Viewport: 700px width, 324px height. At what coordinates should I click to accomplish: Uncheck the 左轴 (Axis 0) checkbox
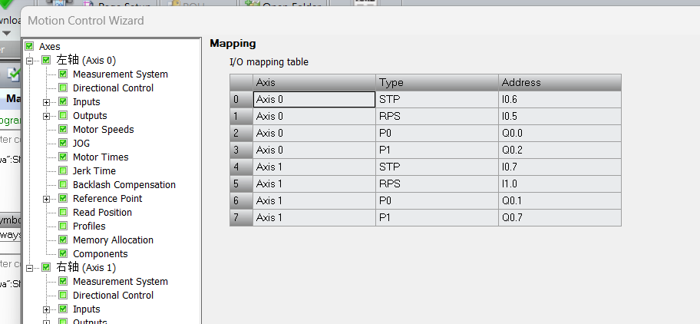pyautogui.click(x=46, y=61)
